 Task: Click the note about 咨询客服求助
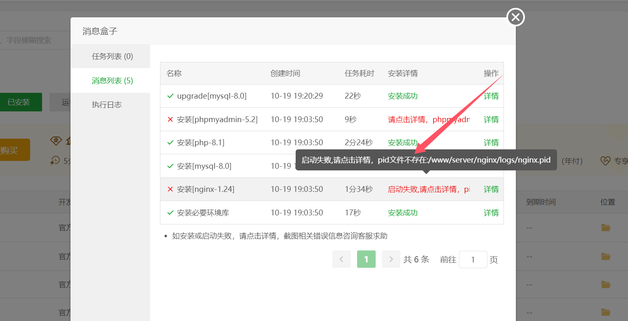pos(280,236)
